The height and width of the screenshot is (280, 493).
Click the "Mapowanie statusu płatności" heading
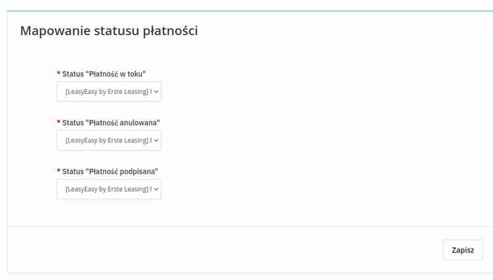coord(109,31)
